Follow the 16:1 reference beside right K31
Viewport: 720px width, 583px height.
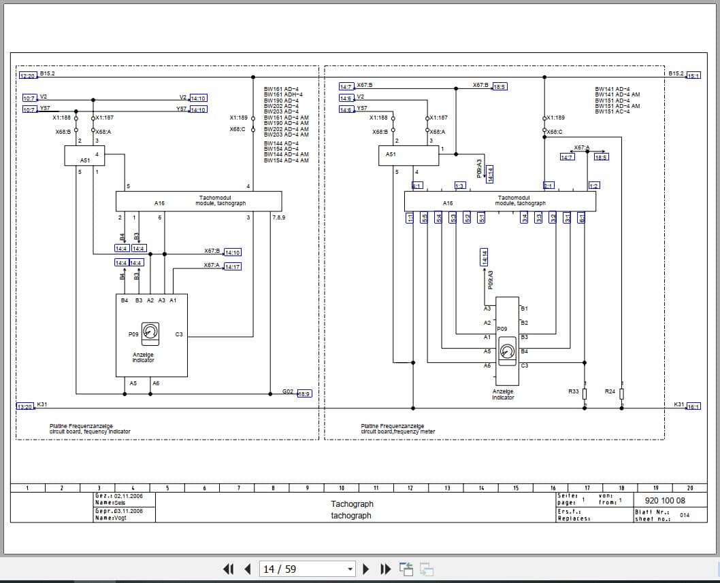point(693,406)
